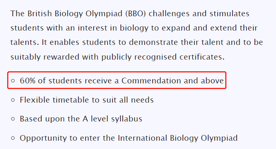Click the bullet marker before "Based upon"

13,119
